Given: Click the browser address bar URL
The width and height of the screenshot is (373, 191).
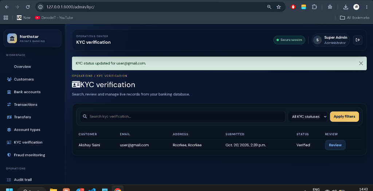Looking at the screenshot, I should point(70,7).
